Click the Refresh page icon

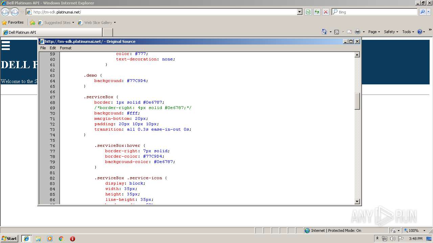[x=317, y=12]
